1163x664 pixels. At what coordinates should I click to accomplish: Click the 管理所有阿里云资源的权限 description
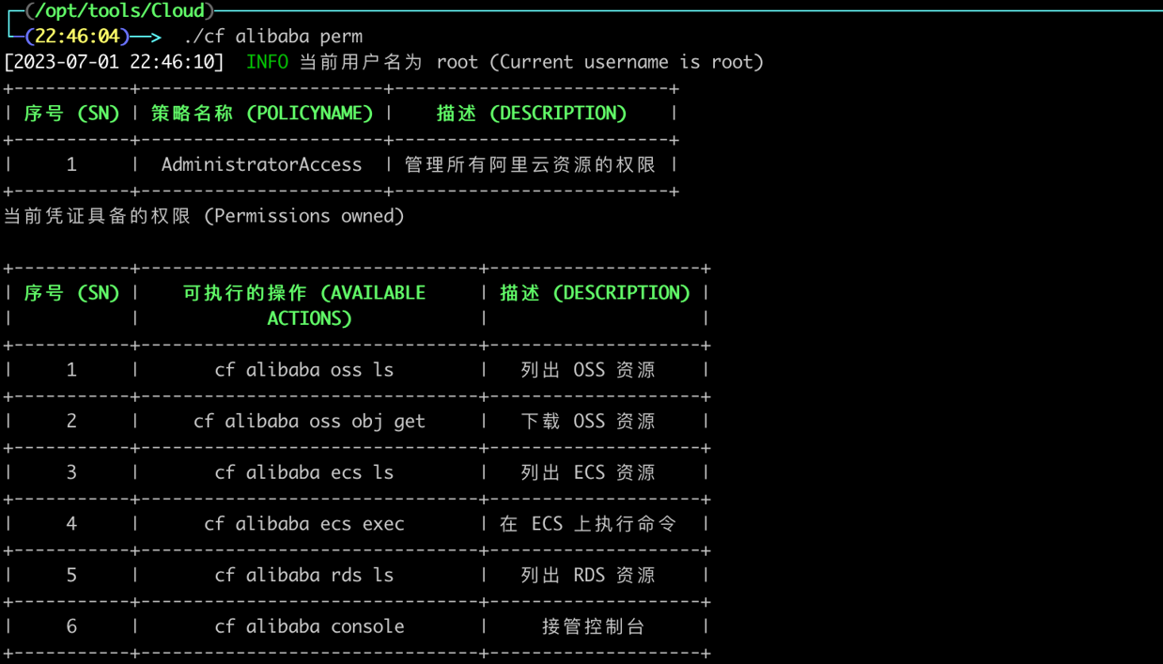[530, 165]
